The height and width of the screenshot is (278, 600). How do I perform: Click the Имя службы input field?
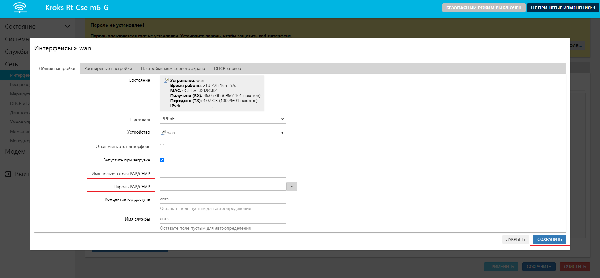[x=223, y=219]
